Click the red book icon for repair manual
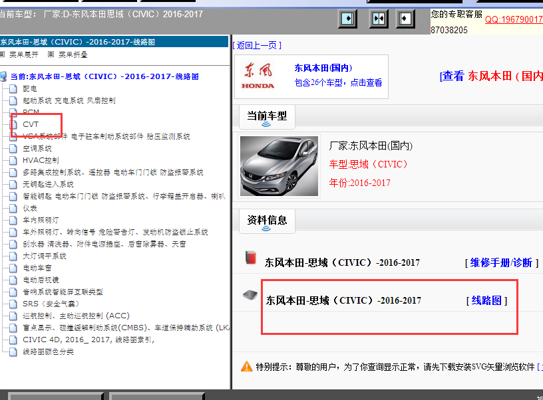This screenshot has height=400, width=543. tap(251, 258)
